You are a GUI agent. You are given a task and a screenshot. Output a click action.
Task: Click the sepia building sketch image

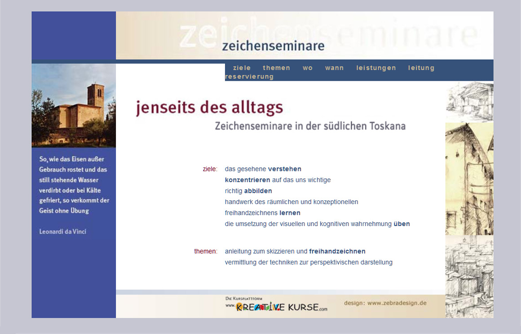(469, 179)
